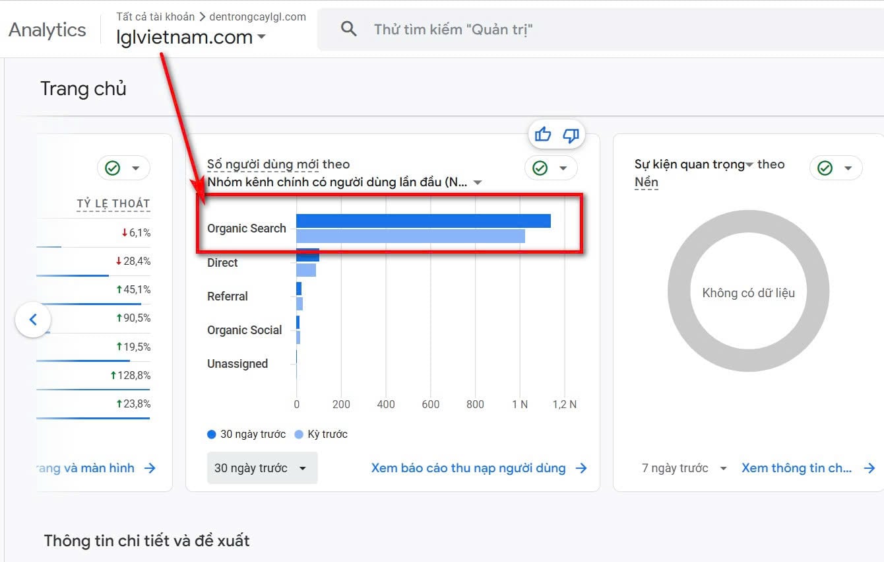Click the Organic Search dark blue bar

(x=424, y=221)
